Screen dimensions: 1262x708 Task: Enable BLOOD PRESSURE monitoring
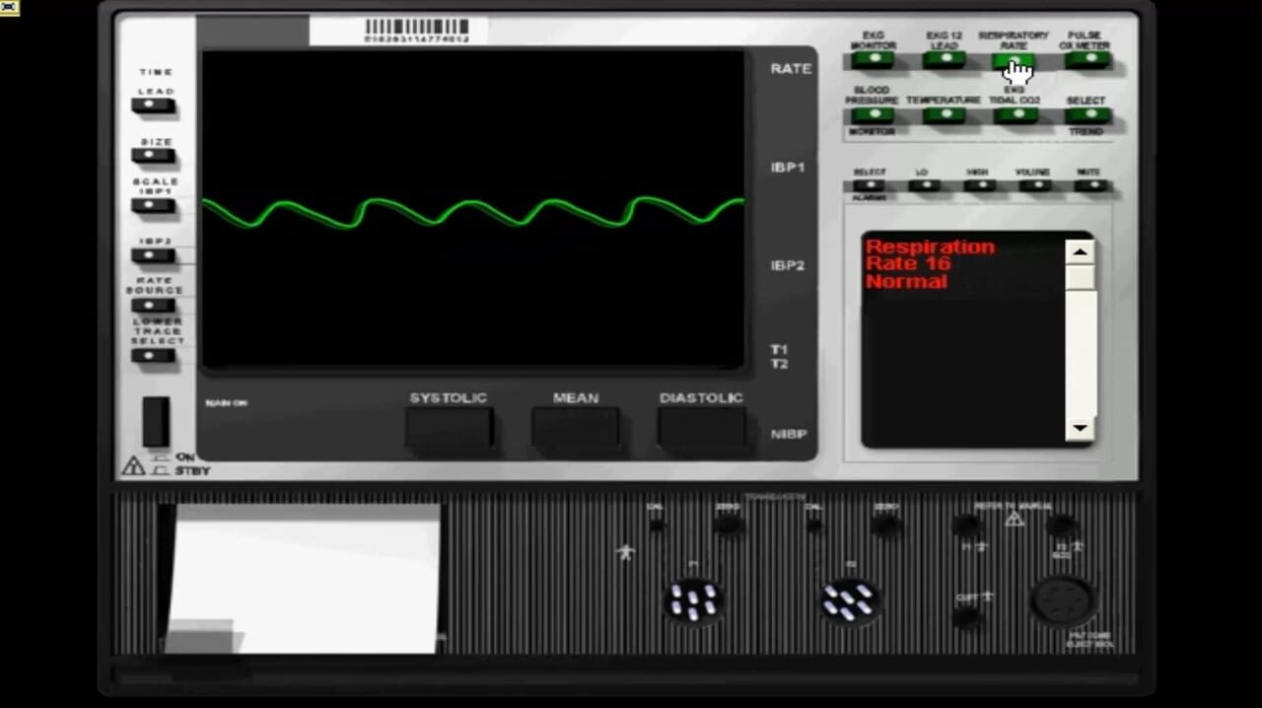[x=874, y=115]
